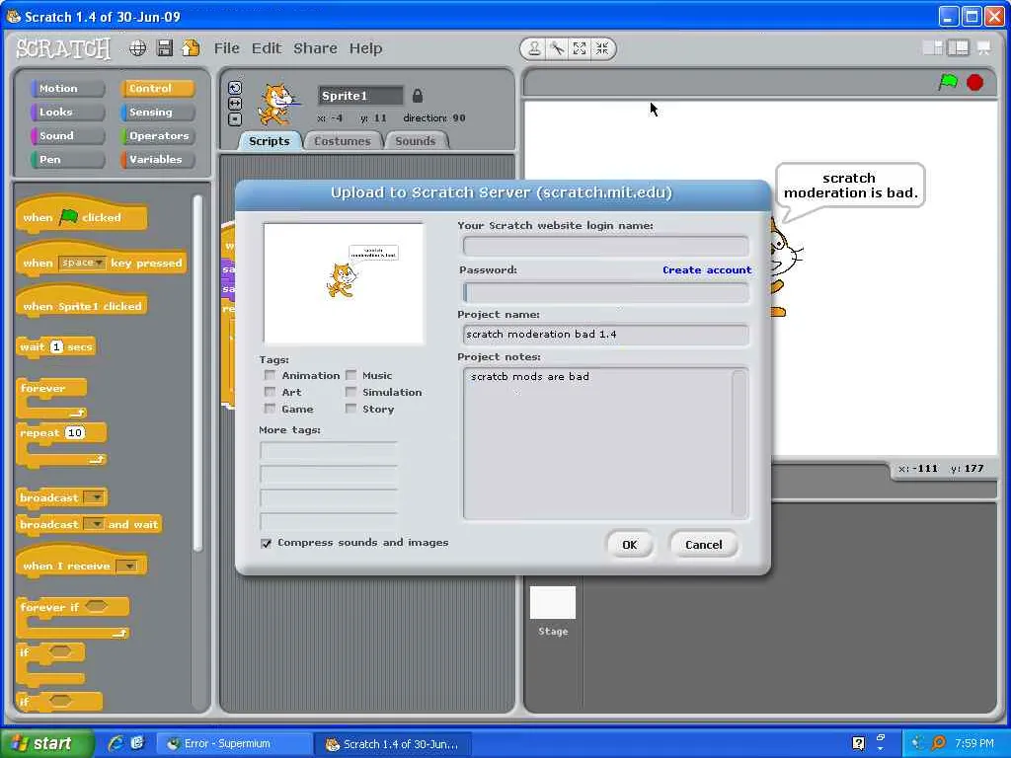Viewport: 1011px width, 758px height.
Task: Click the Project name field
Action: (x=605, y=335)
